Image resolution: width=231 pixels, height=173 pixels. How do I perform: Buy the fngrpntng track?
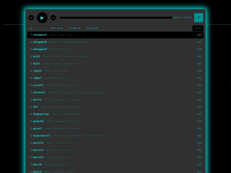(x=199, y=114)
